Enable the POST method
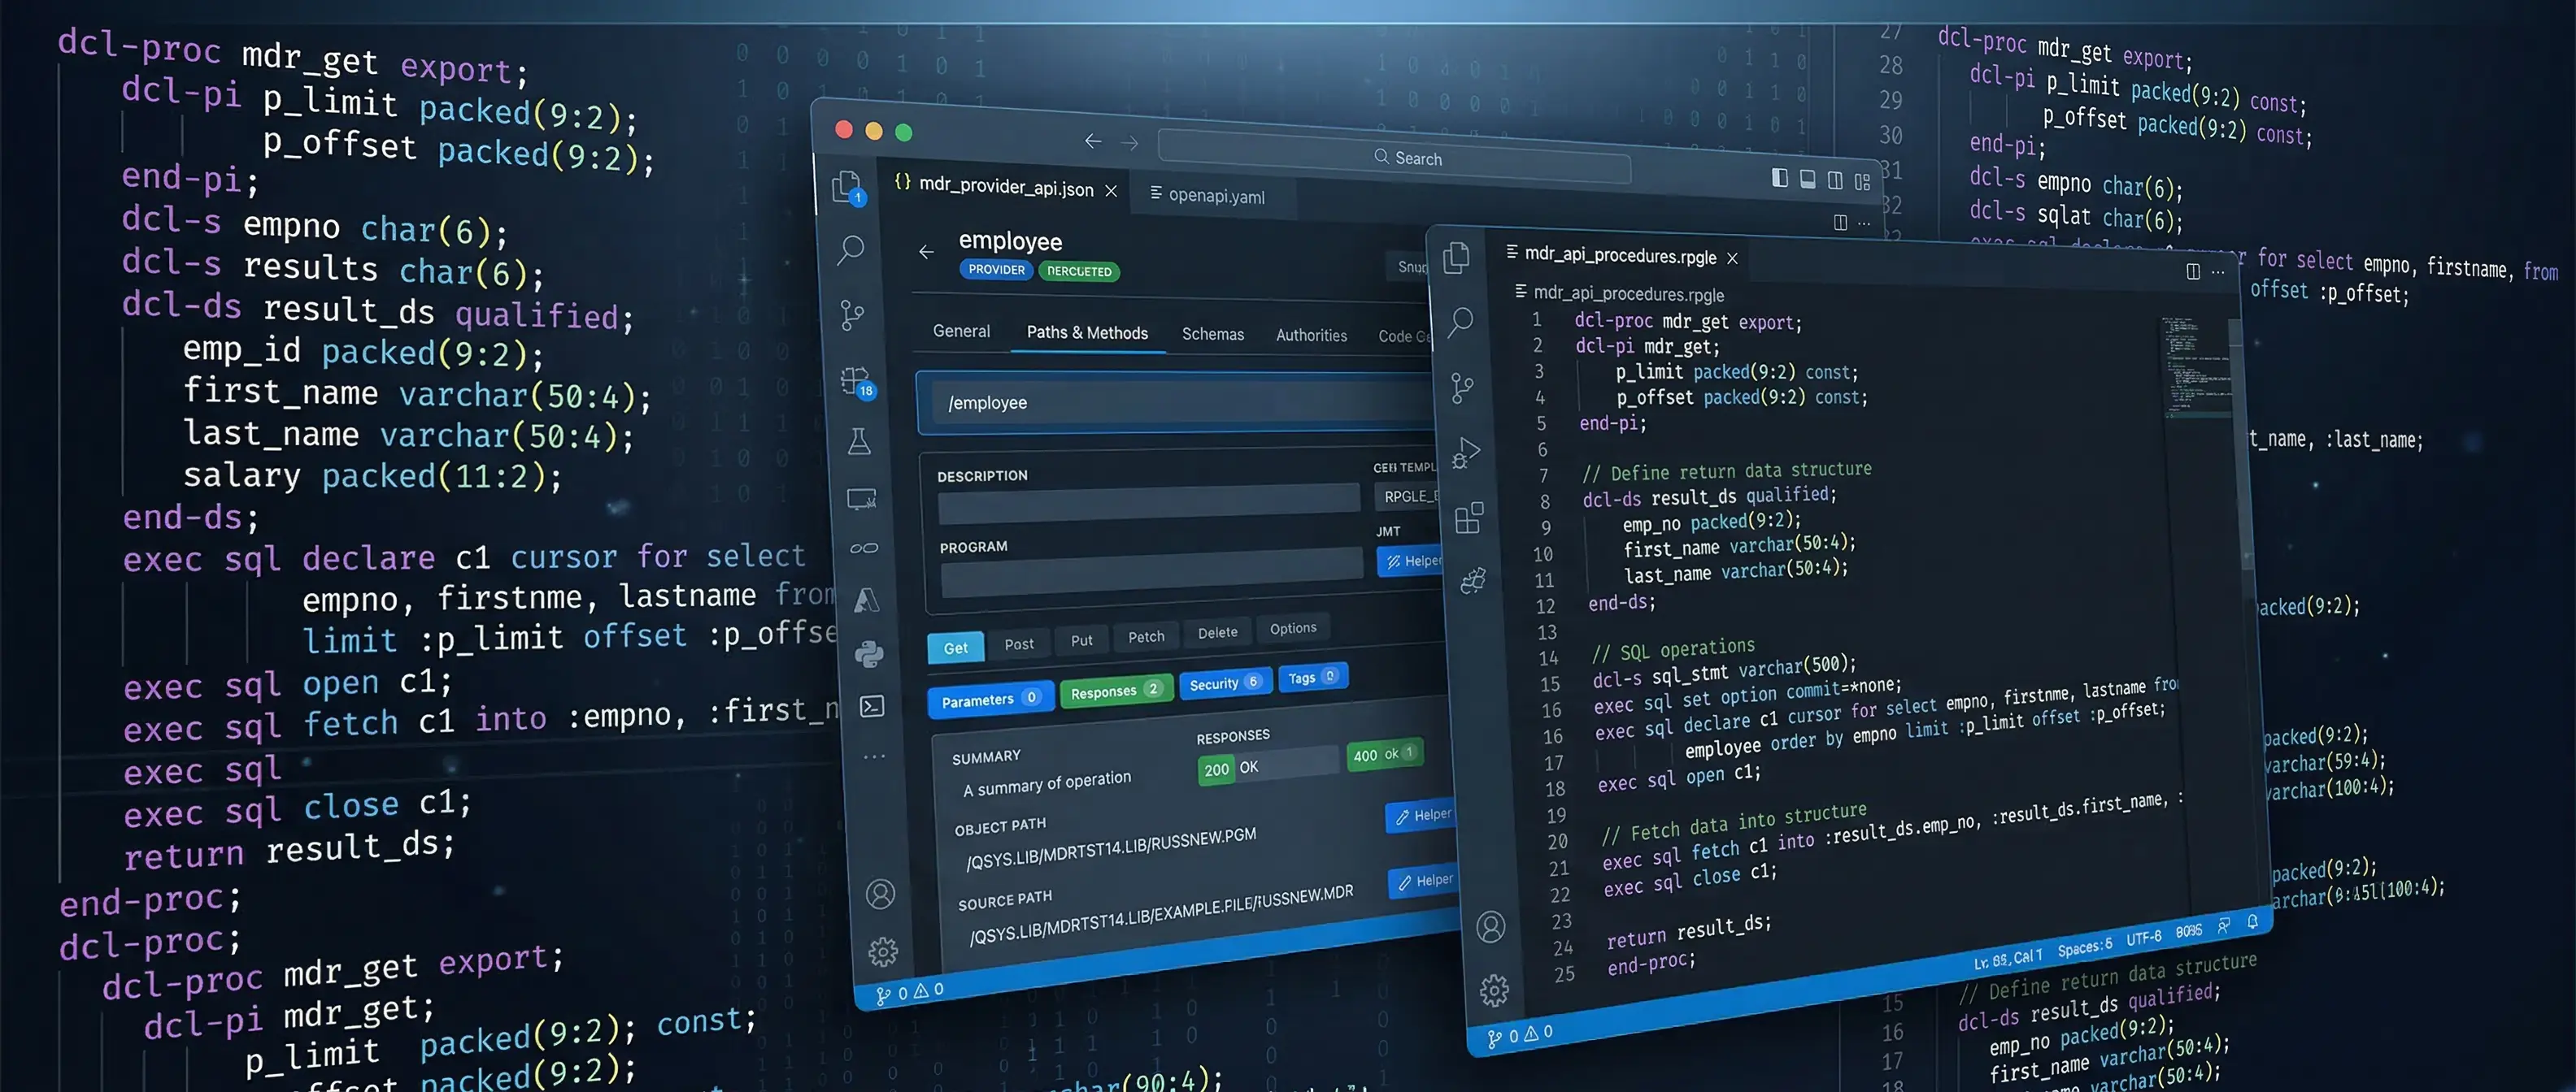Image resolution: width=2576 pixels, height=1092 pixels. pos(1019,643)
